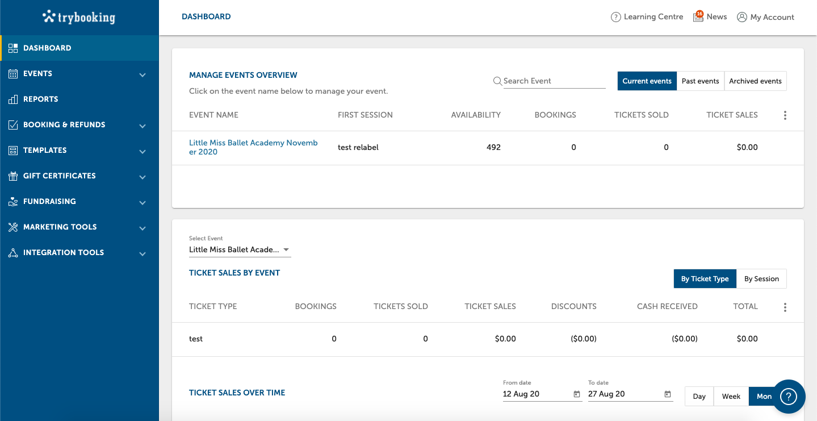Image resolution: width=817 pixels, height=421 pixels.
Task: Click the News notifications icon
Action: click(698, 17)
